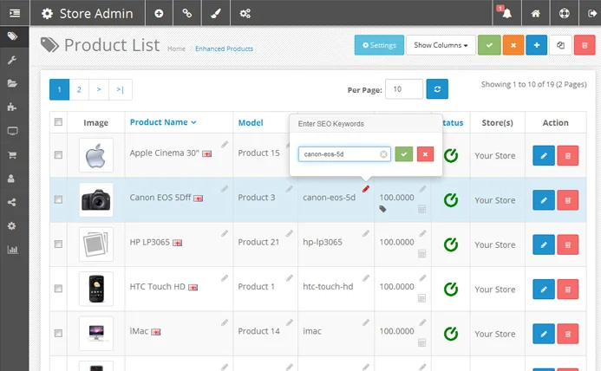Toggle the sidebar menu hamburger icon
This screenshot has width=601, height=371.
pyautogui.click(x=15, y=13)
